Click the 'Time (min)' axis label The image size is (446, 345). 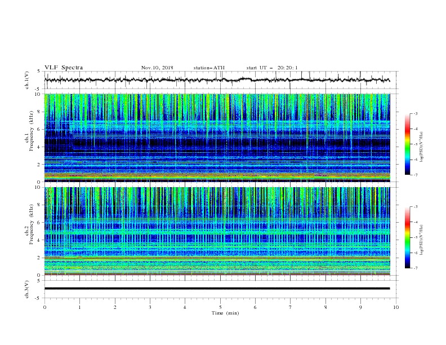(x=225, y=313)
